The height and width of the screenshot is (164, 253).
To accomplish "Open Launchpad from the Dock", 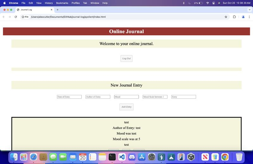I will [23, 157].
